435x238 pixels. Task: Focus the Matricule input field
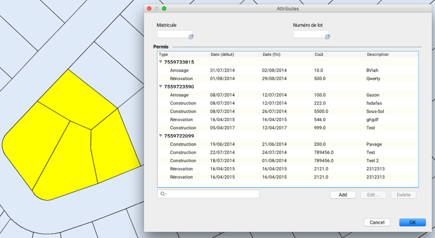173,34
